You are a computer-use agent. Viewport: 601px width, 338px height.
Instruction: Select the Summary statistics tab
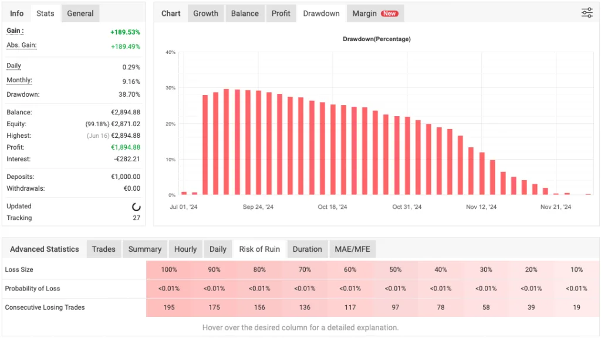click(x=144, y=249)
